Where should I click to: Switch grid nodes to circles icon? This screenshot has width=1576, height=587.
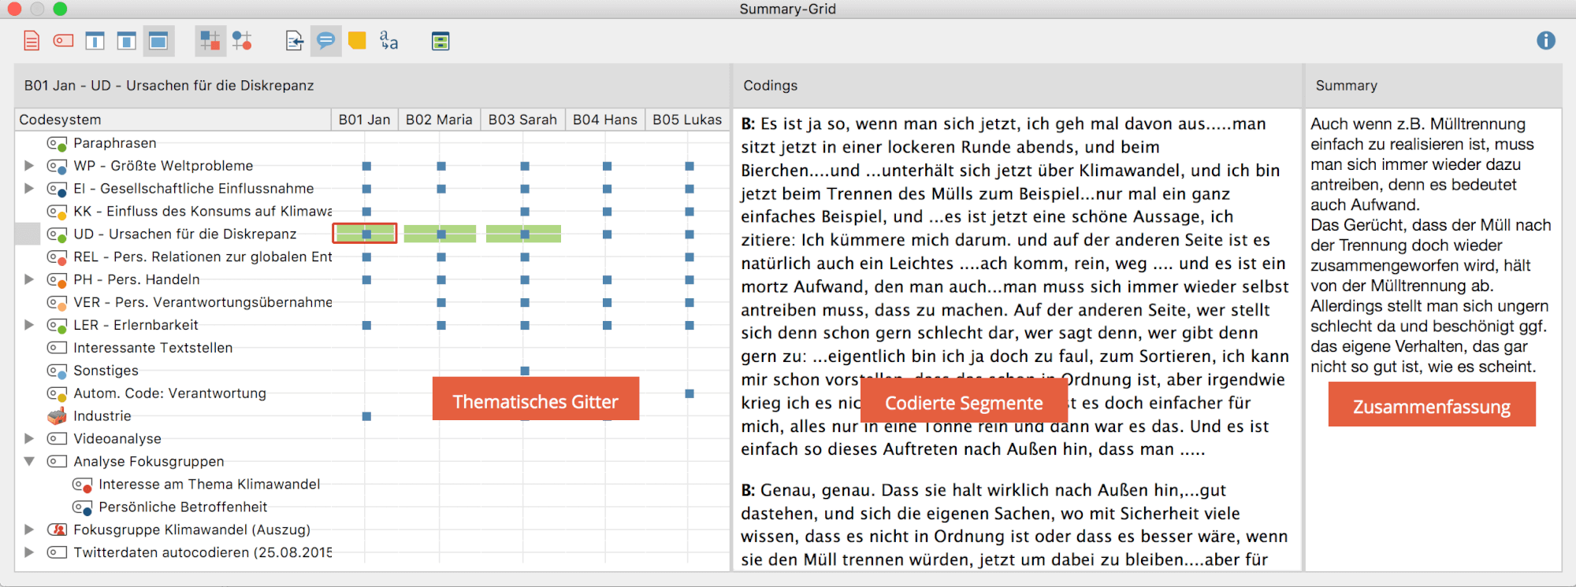pyautogui.click(x=242, y=41)
